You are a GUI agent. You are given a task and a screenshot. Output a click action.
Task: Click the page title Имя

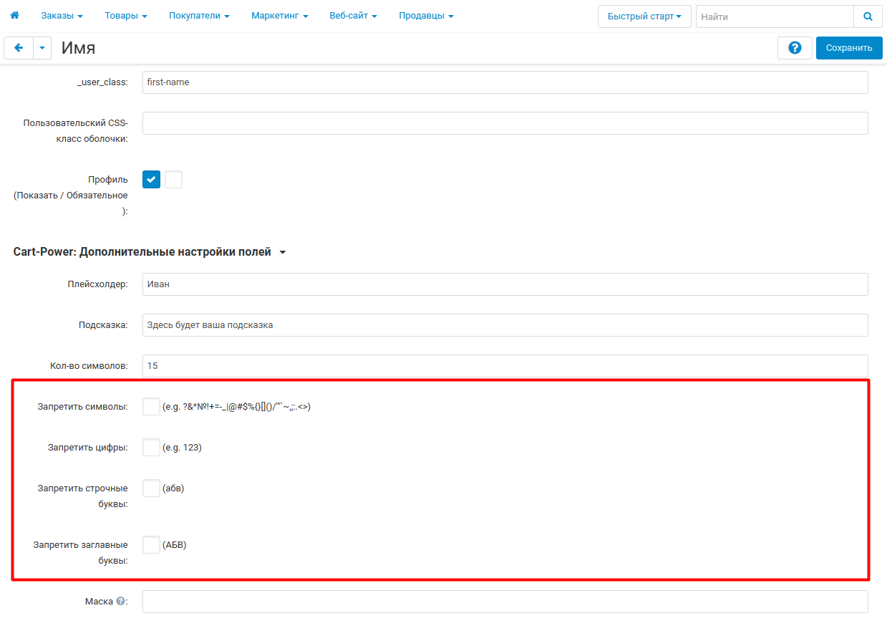[x=79, y=48]
